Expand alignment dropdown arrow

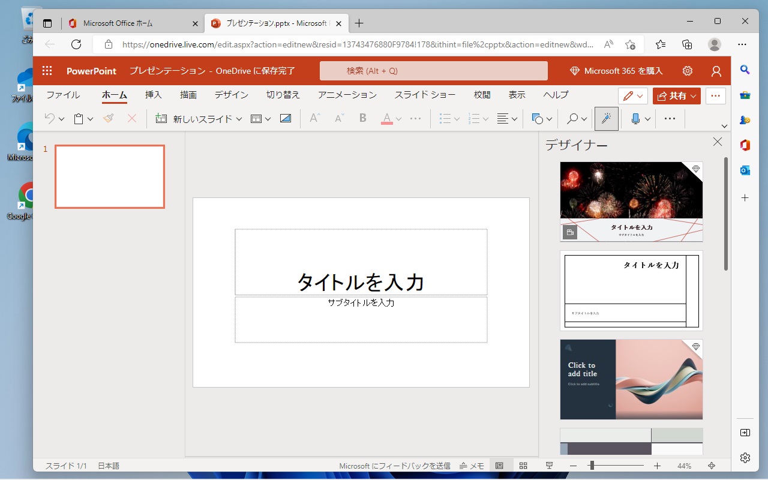click(x=514, y=119)
